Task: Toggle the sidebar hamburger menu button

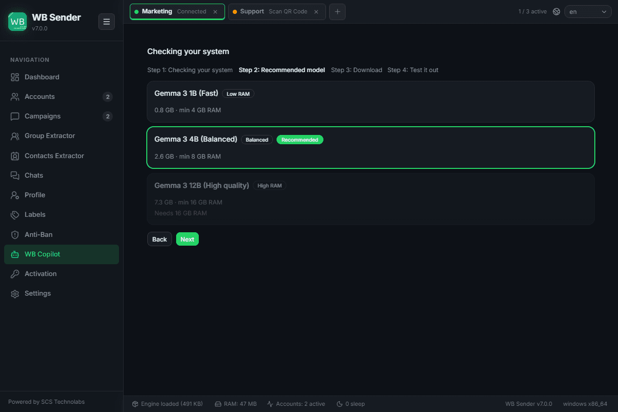Action: click(x=107, y=22)
